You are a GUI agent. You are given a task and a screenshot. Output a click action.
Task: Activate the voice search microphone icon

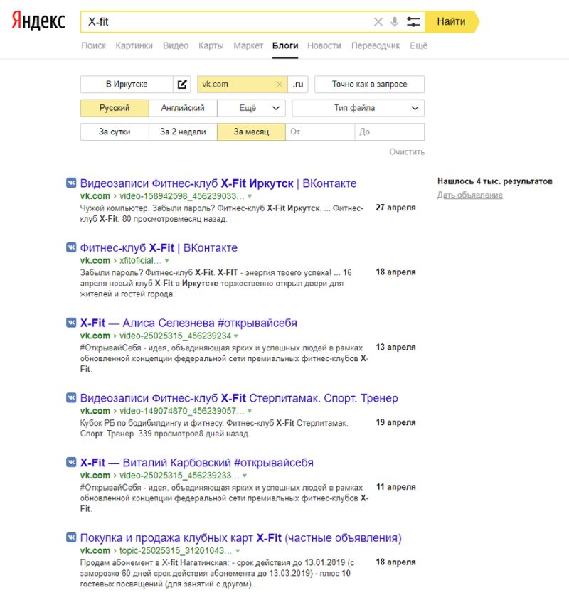395,21
